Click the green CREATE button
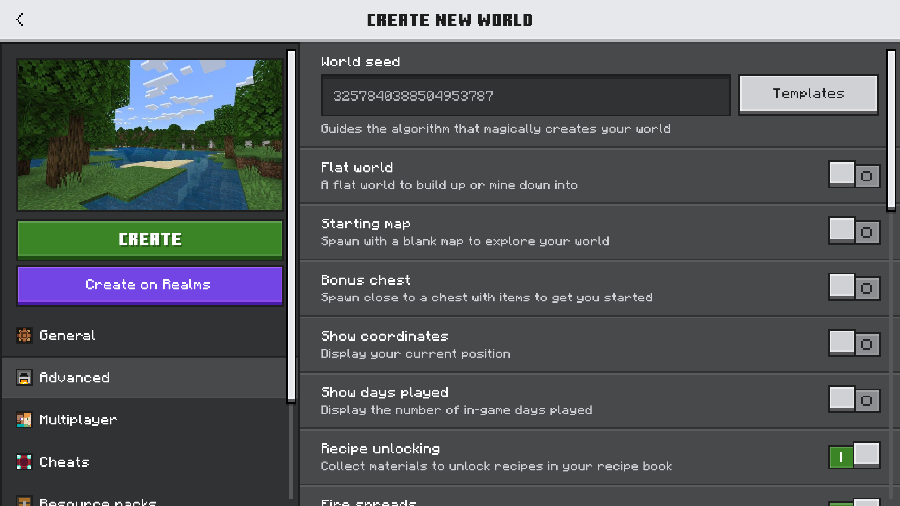This screenshot has height=506, width=900. click(150, 240)
